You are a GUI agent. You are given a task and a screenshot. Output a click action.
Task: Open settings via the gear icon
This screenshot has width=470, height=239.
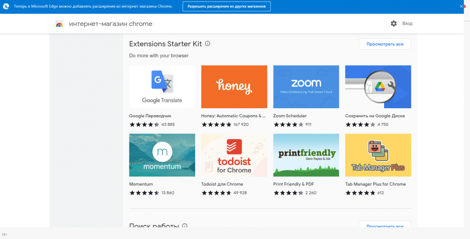[x=393, y=23]
